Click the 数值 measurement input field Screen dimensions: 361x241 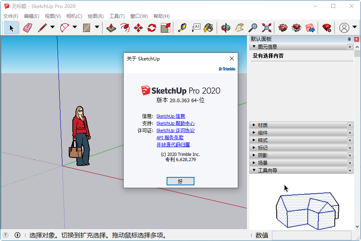pyautogui.click(x=312, y=235)
